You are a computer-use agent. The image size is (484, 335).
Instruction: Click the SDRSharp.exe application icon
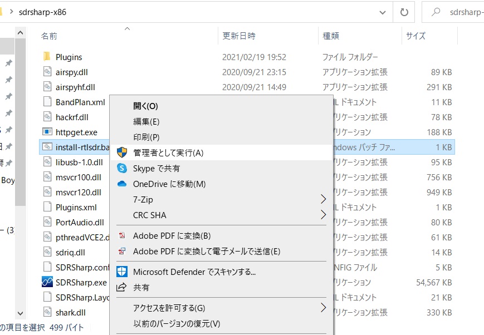click(x=47, y=282)
